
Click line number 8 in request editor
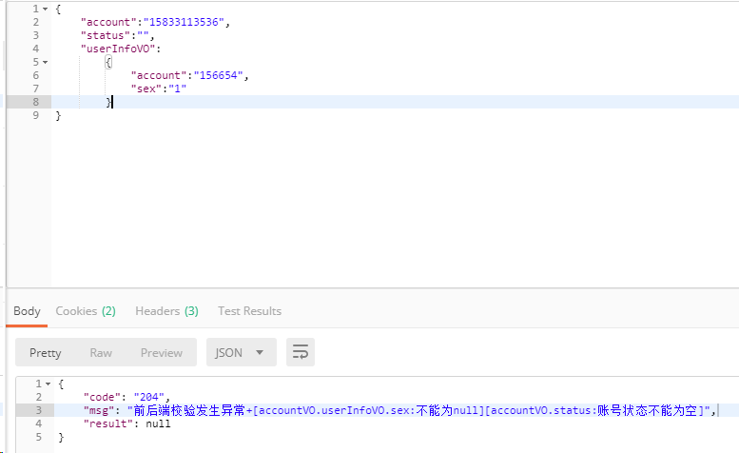(x=36, y=102)
